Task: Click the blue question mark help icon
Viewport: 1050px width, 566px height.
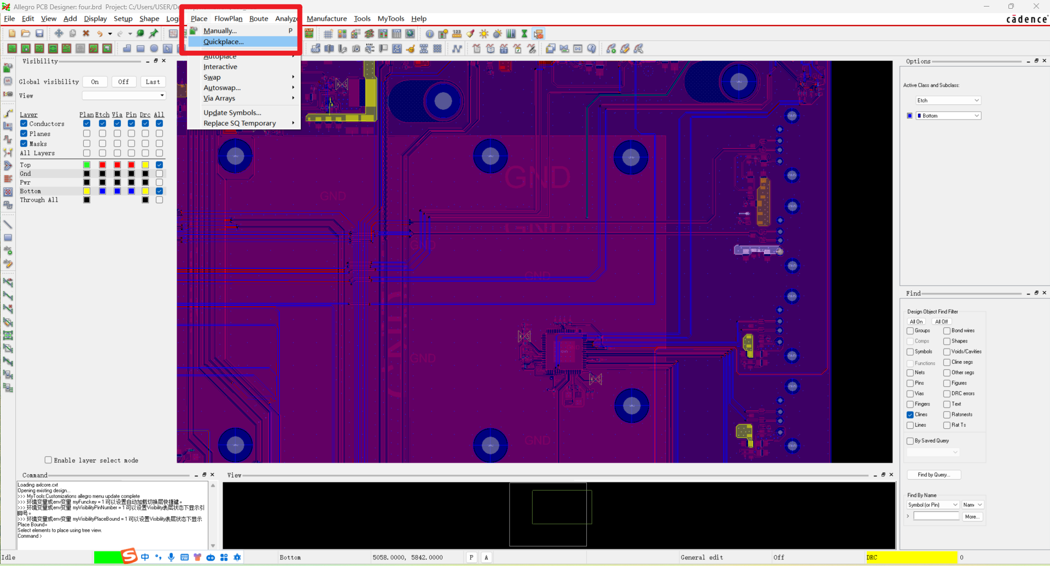Action: point(591,49)
